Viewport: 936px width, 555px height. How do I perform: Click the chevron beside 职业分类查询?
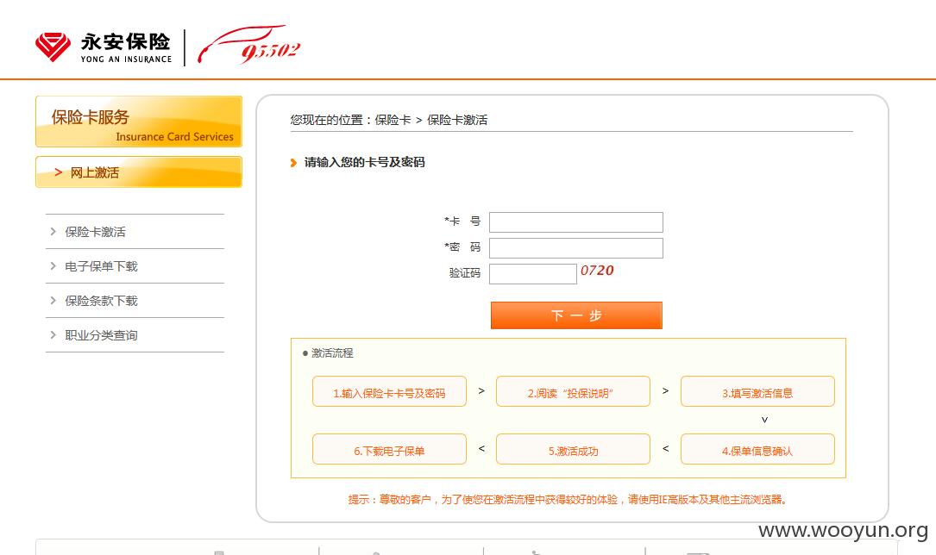tap(53, 335)
